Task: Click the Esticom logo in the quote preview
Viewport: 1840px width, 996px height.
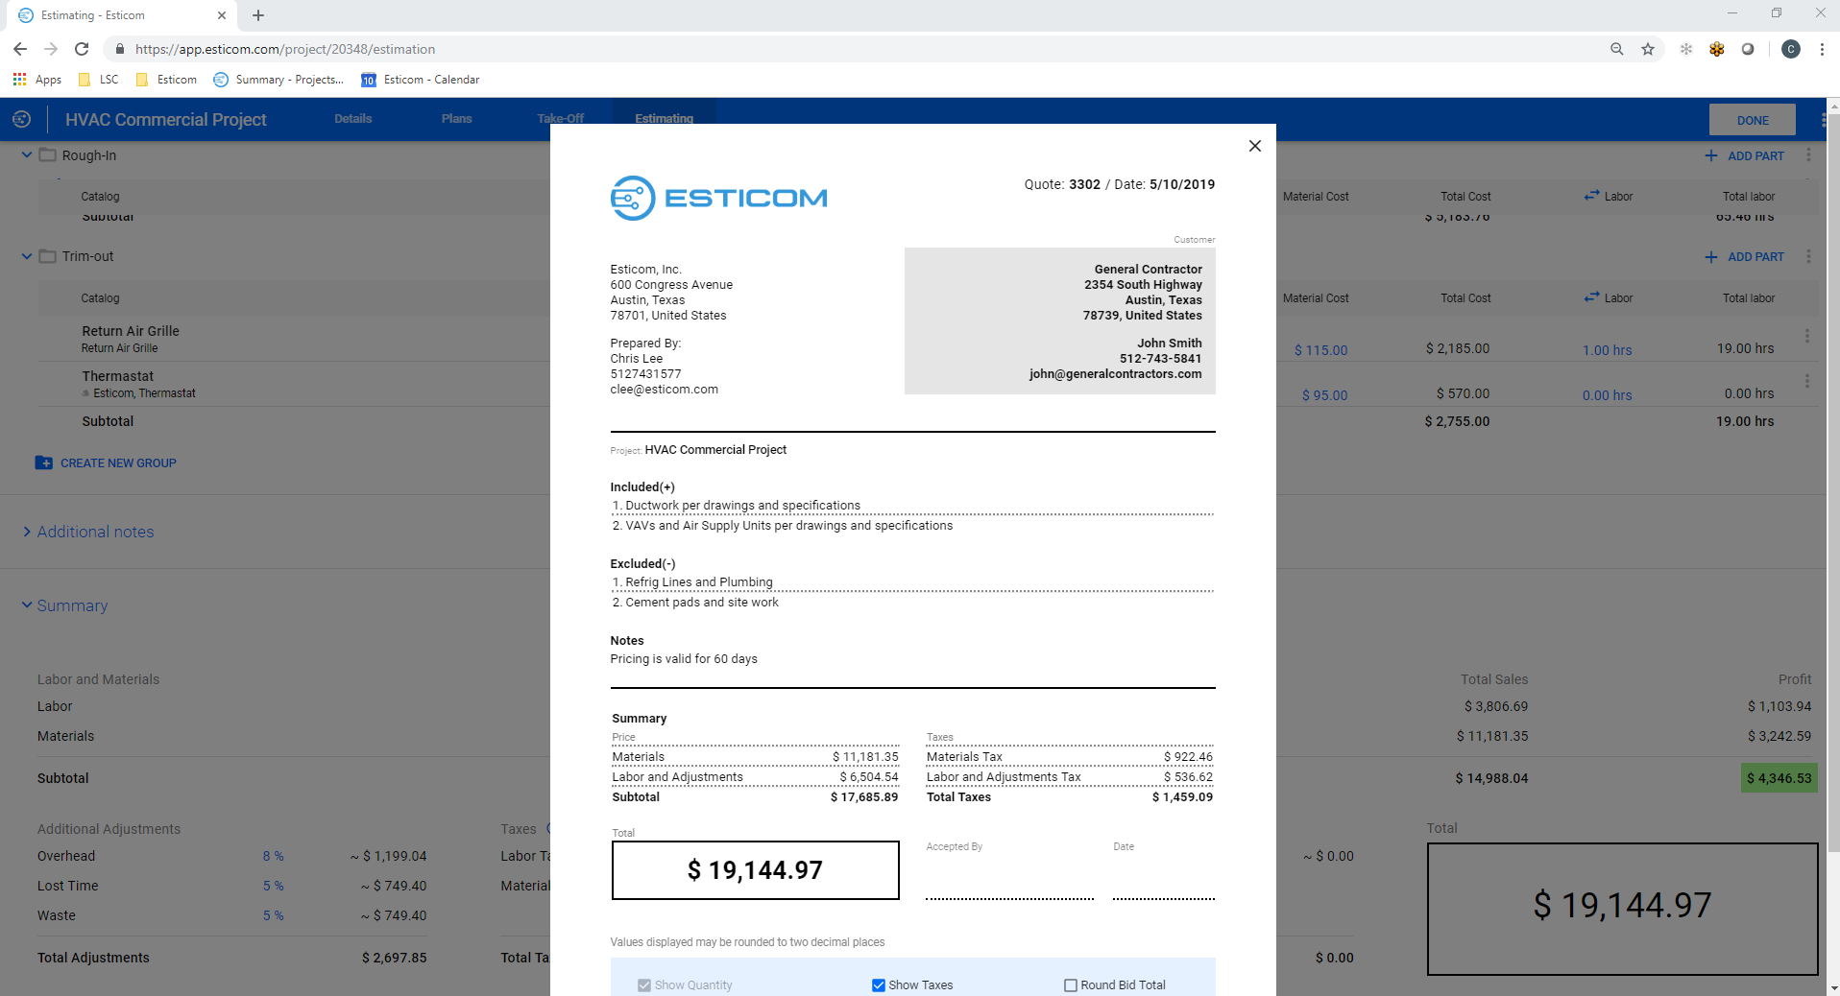Action: (x=718, y=198)
